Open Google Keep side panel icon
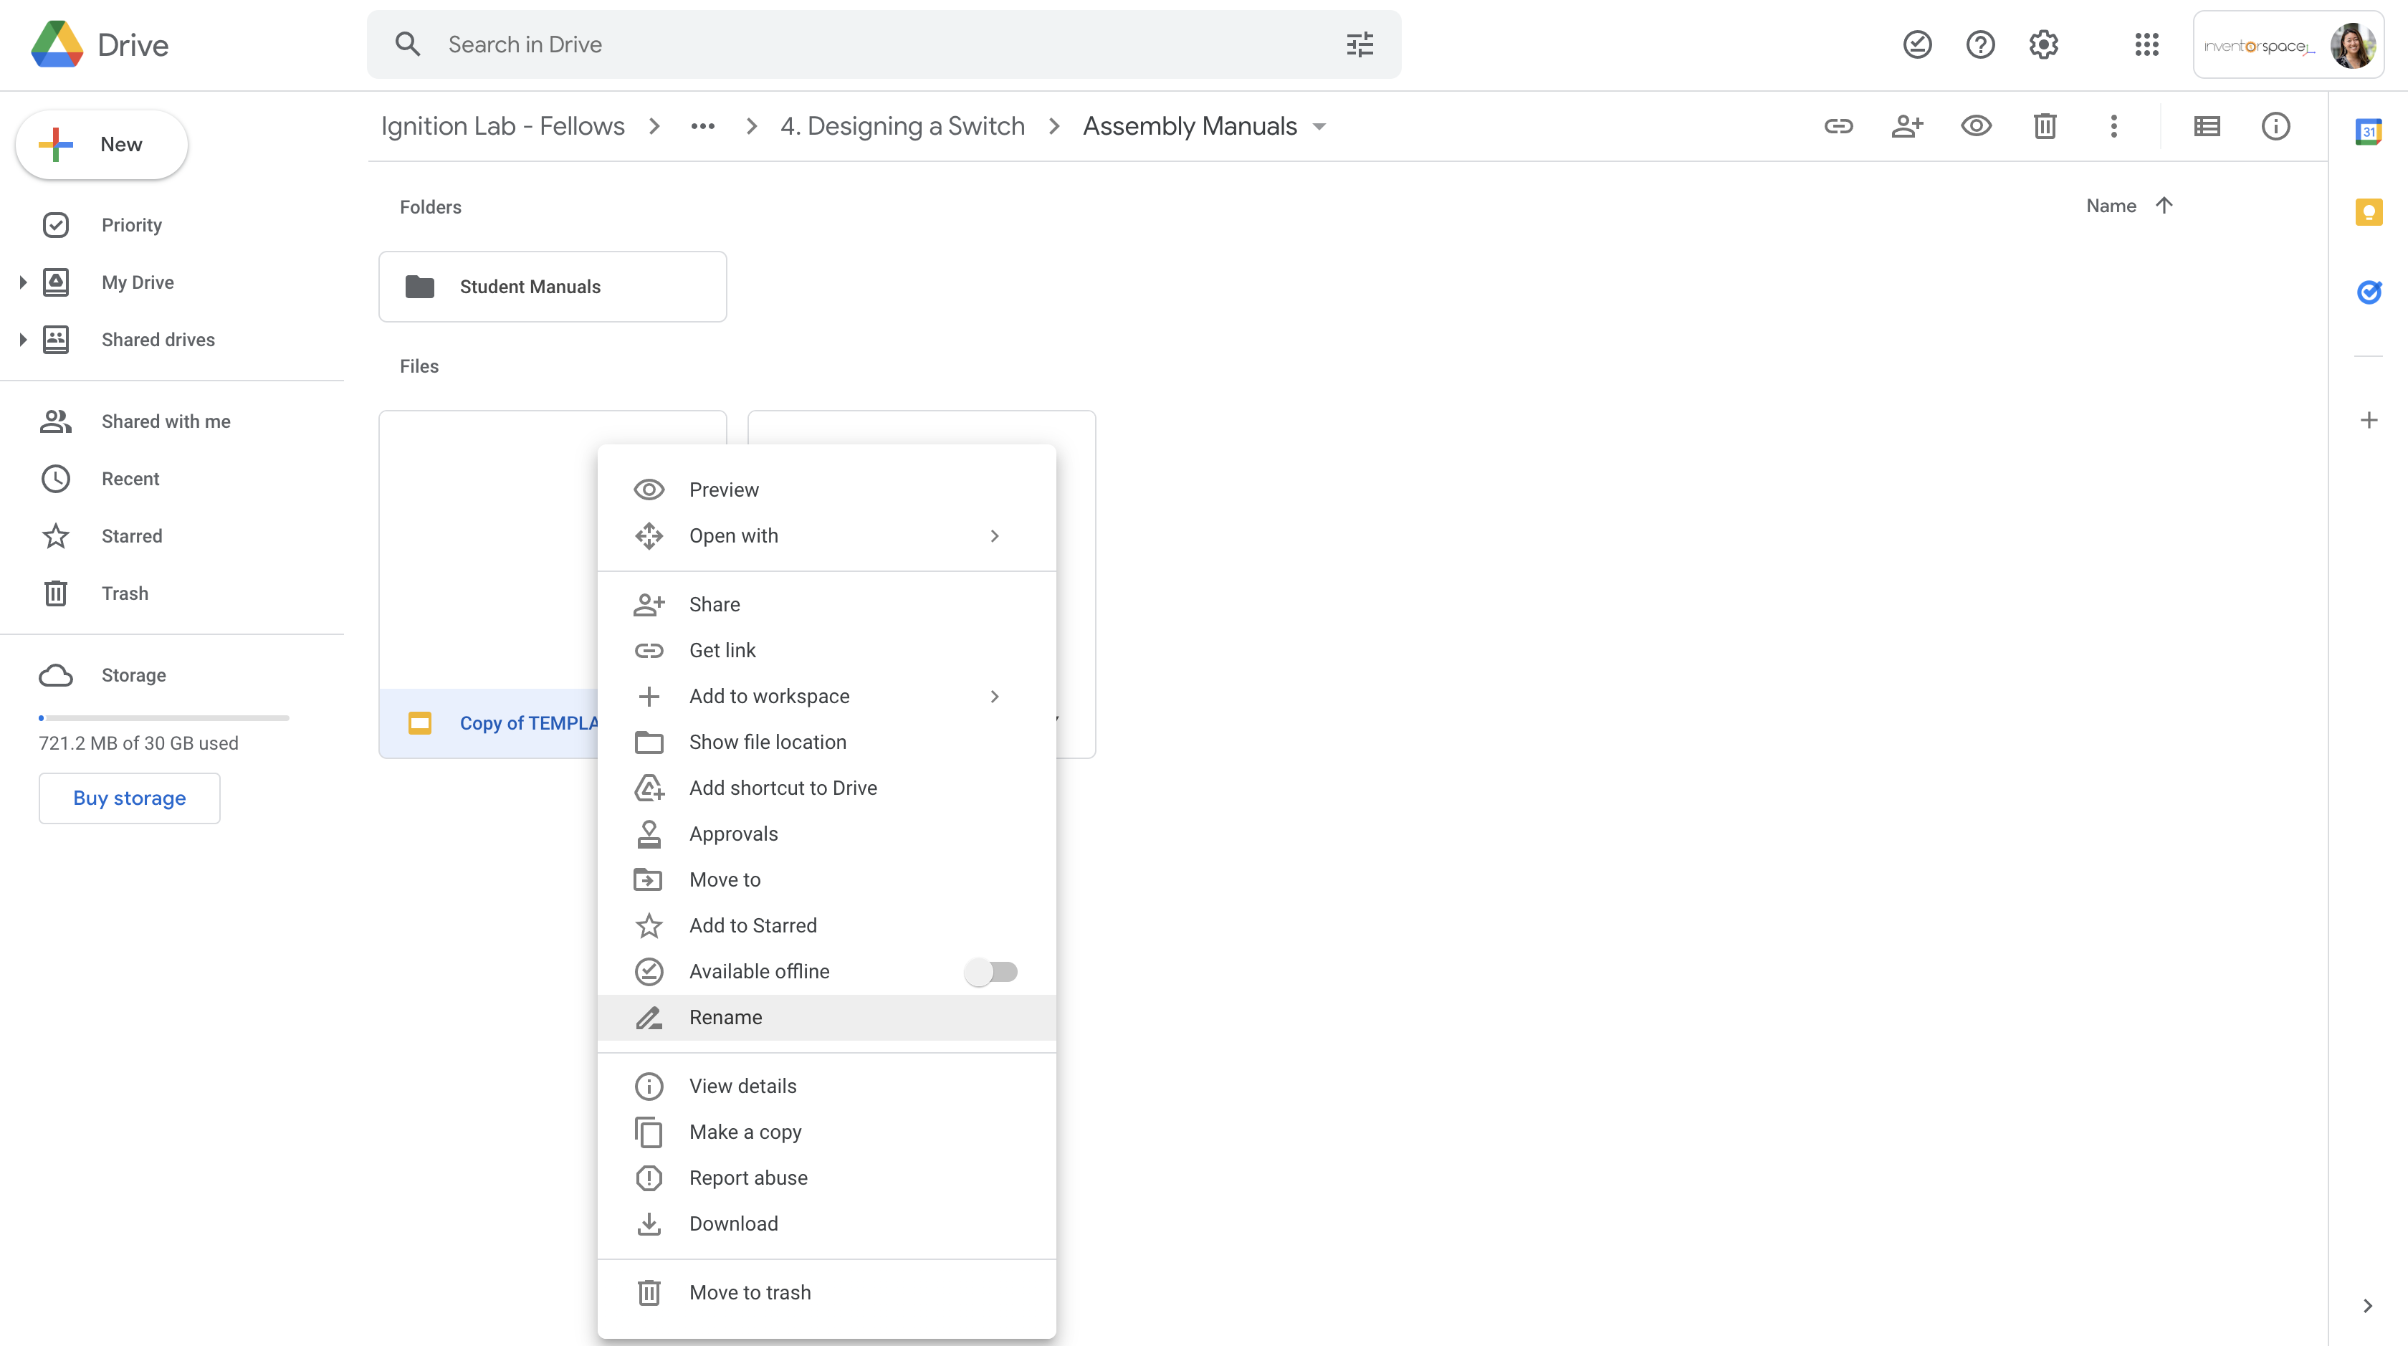 [2368, 212]
